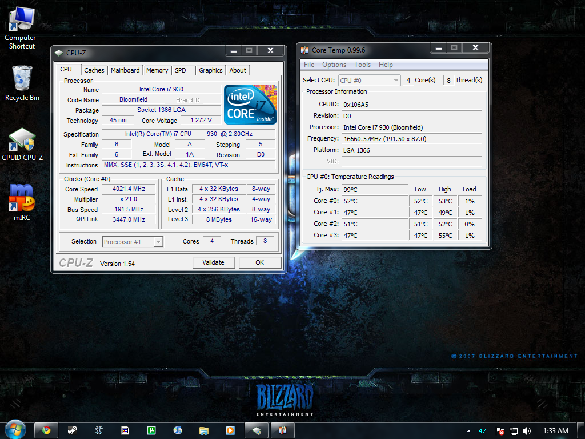The width and height of the screenshot is (585, 439).
Task: Open Windows Explorer from the taskbar
Action: point(203,430)
